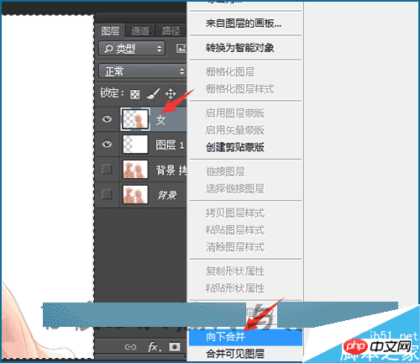
Task: Click the link layers chain icon
Action: click(x=130, y=347)
